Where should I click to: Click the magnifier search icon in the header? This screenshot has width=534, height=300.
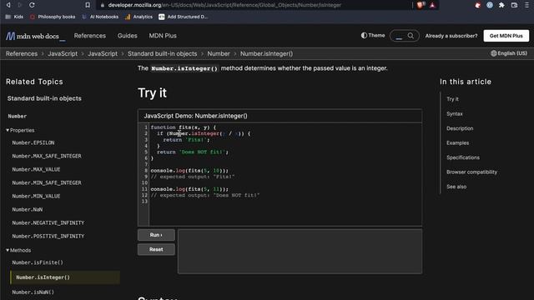411,36
